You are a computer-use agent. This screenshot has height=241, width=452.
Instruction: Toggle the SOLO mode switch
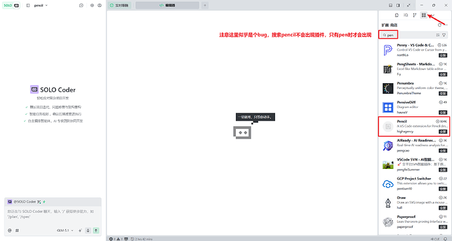coord(11,5)
